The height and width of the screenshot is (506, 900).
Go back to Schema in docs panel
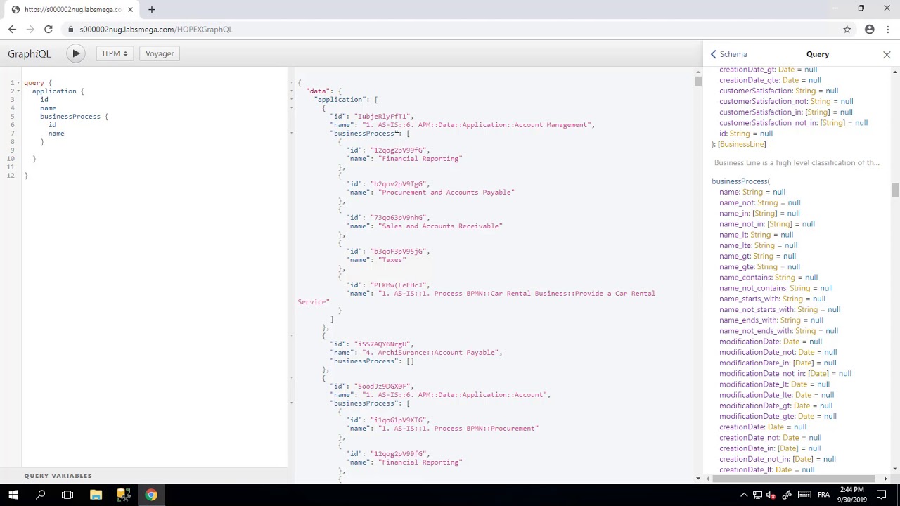pos(728,54)
